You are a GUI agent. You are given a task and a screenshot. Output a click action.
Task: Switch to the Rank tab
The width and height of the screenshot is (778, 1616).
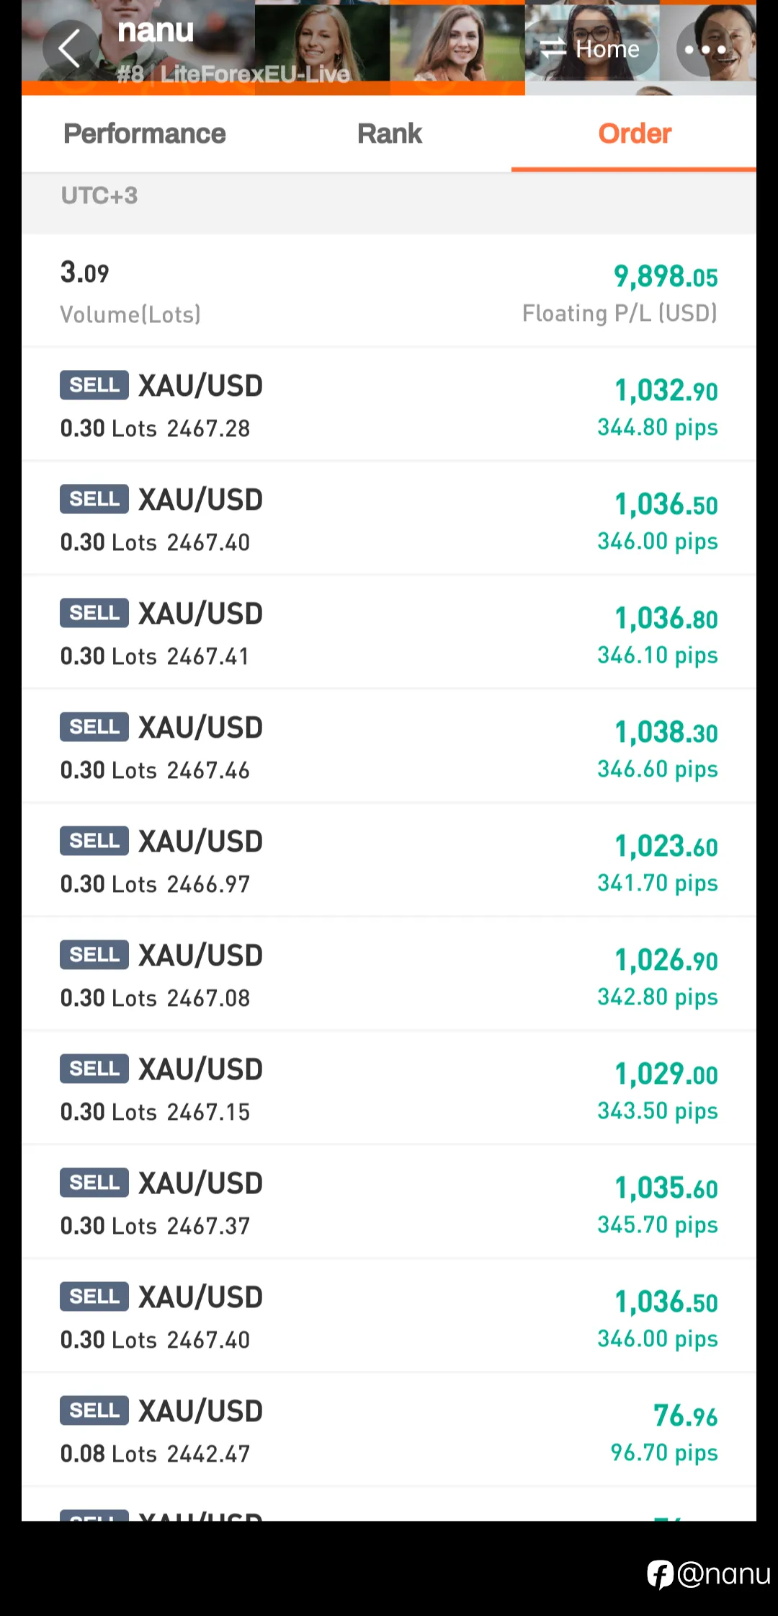(390, 133)
